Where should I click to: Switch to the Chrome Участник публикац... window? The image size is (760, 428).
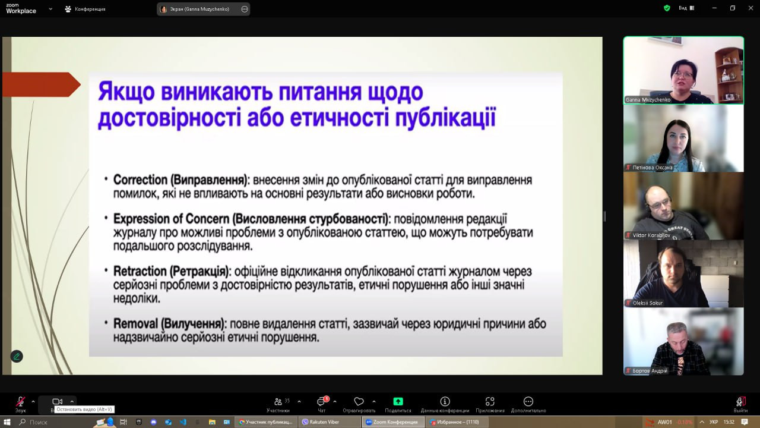click(265, 421)
